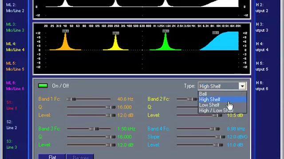The height and width of the screenshot is (159, 284).
Task: Click the Flat button
Action: [x=52, y=157]
